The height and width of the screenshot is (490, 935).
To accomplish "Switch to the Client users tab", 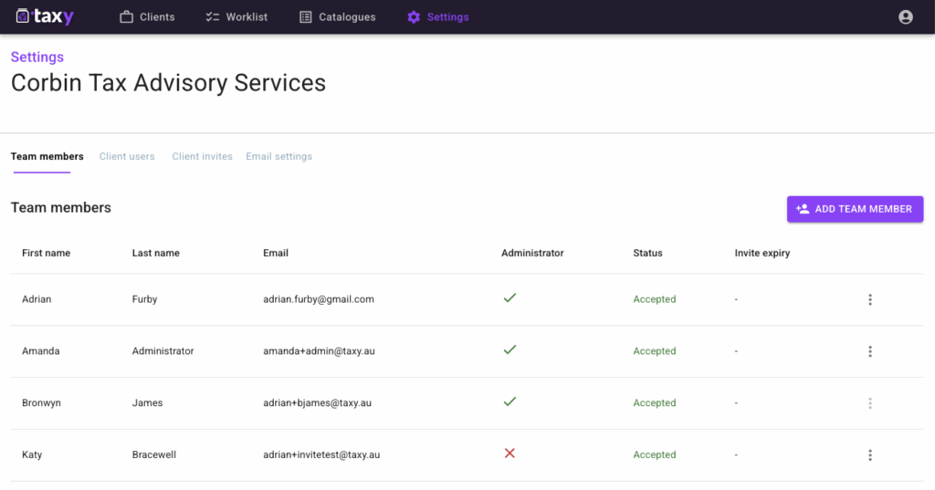I will tap(127, 156).
